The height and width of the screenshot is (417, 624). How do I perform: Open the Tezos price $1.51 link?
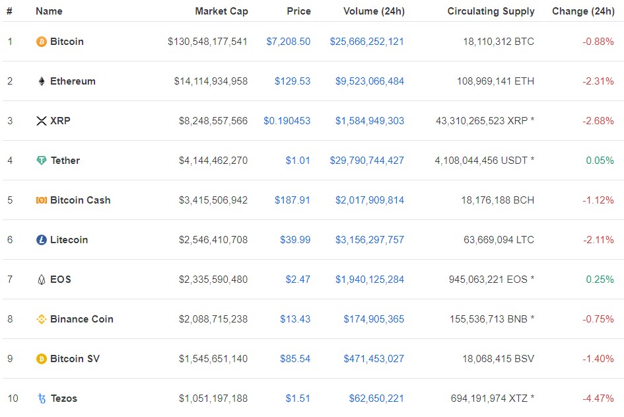tap(298, 398)
